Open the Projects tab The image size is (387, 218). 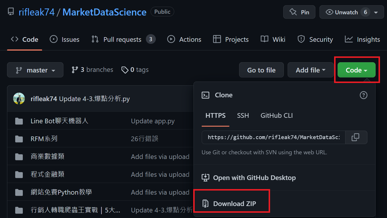(231, 39)
